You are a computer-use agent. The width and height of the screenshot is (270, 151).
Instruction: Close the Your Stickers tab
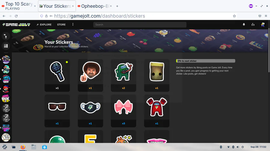click(73, 6)
